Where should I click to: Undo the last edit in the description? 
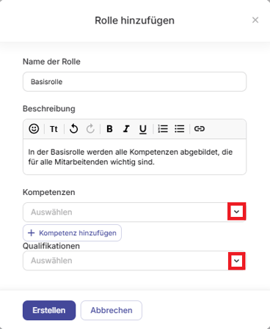tap(73, 128)
